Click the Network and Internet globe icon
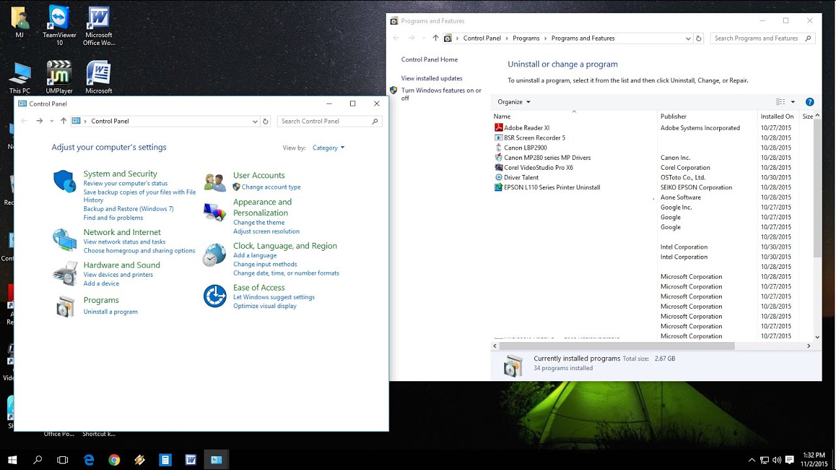The image size is (836, 470). tap(65, 240)
